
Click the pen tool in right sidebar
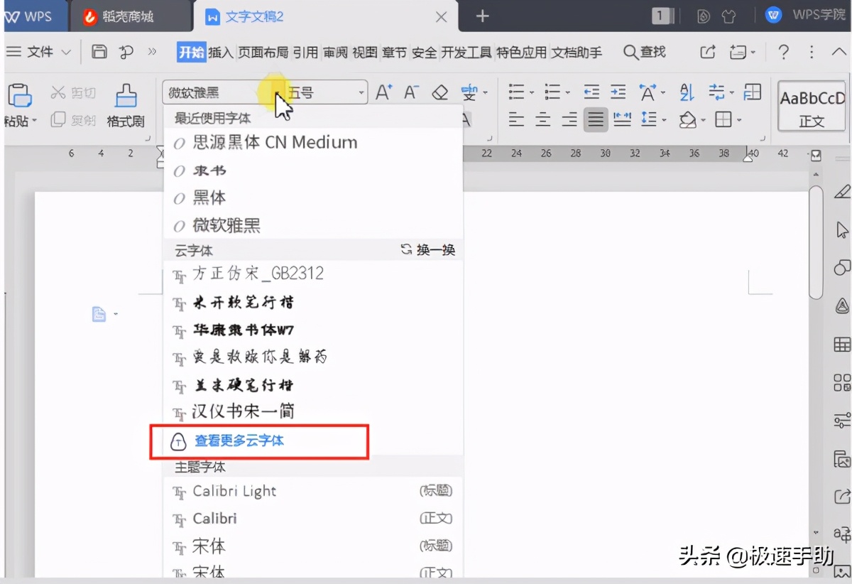pyautogui.click(x=842, y=192)
